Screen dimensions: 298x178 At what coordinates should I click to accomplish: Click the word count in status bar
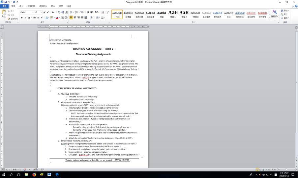click(17, 169)
